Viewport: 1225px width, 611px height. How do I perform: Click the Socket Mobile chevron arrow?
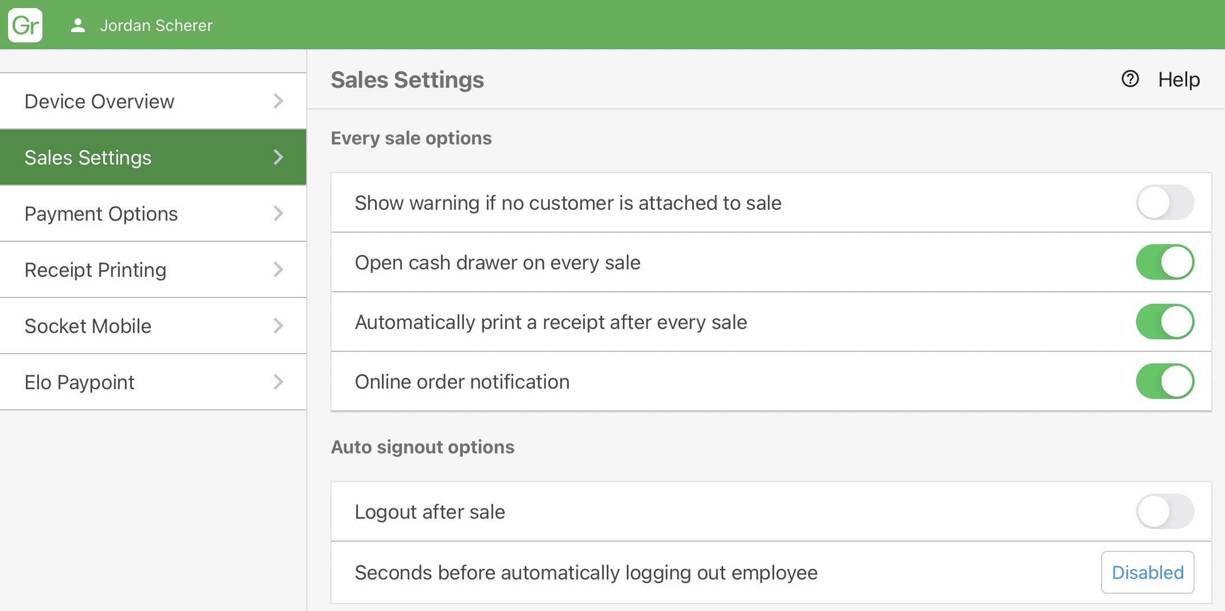click(278, 326)
